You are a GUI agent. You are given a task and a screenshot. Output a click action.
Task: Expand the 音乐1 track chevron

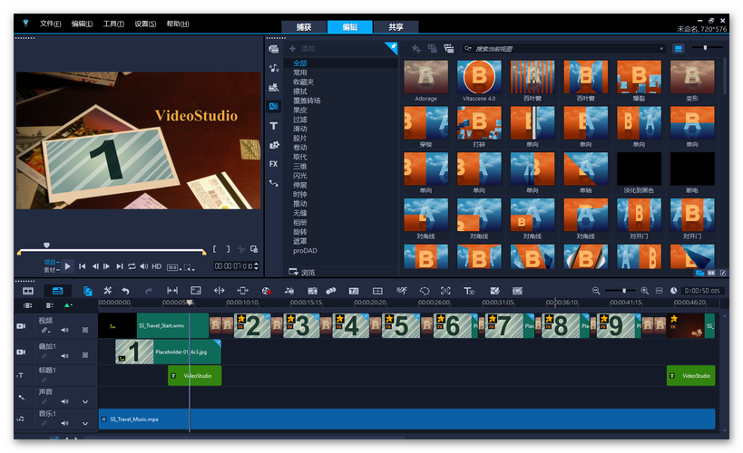pos(85,424)
